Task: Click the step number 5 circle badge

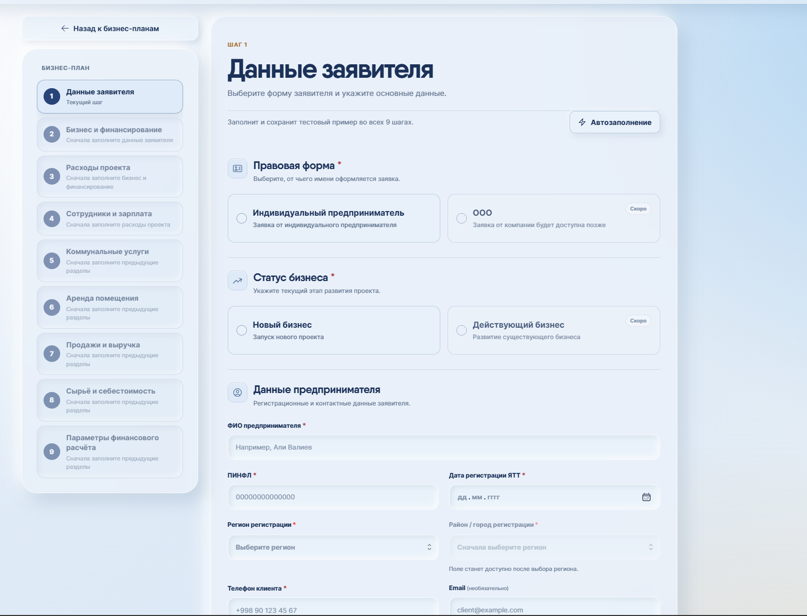Action: pos(51,261)
